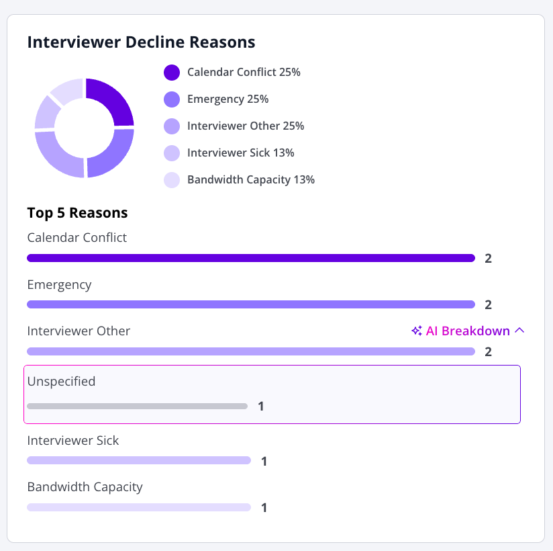This screenshot has width=553, height=551.
Task: Click the Interviewer Decline Reasons heading
Action: click(x=141, y=42)
